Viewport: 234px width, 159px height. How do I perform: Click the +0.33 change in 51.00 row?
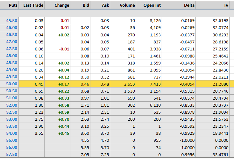[64, 98]
